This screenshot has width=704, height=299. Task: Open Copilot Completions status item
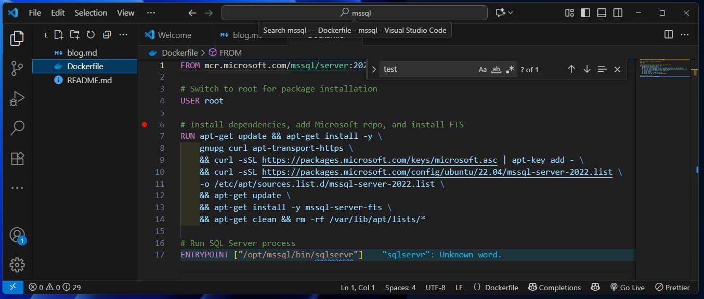[x=554, y=287]
